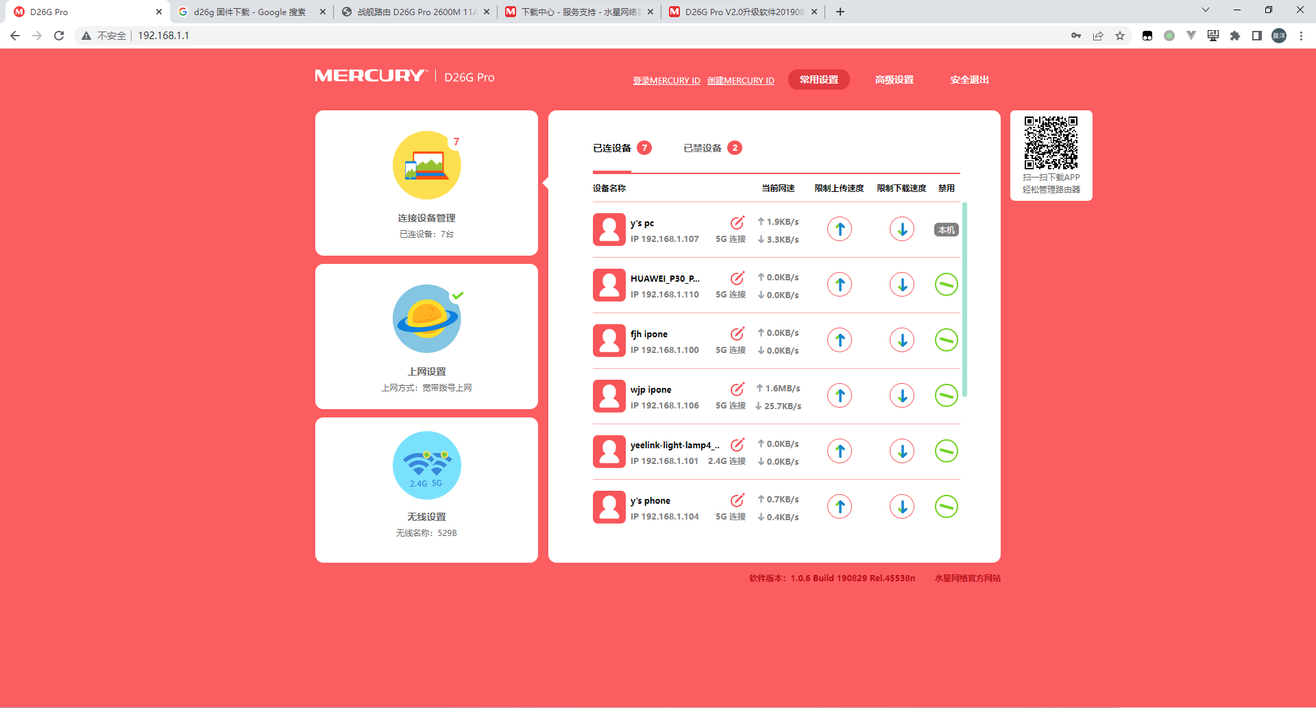Disable the HUAWEI_P30_P device

pos(946,284)
